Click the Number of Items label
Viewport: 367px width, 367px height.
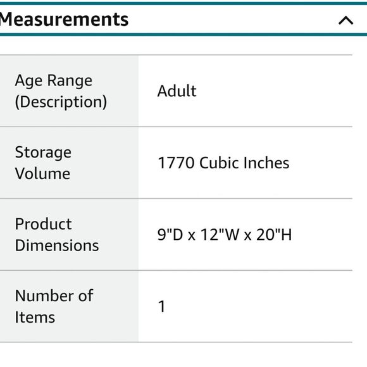point(54,306)
